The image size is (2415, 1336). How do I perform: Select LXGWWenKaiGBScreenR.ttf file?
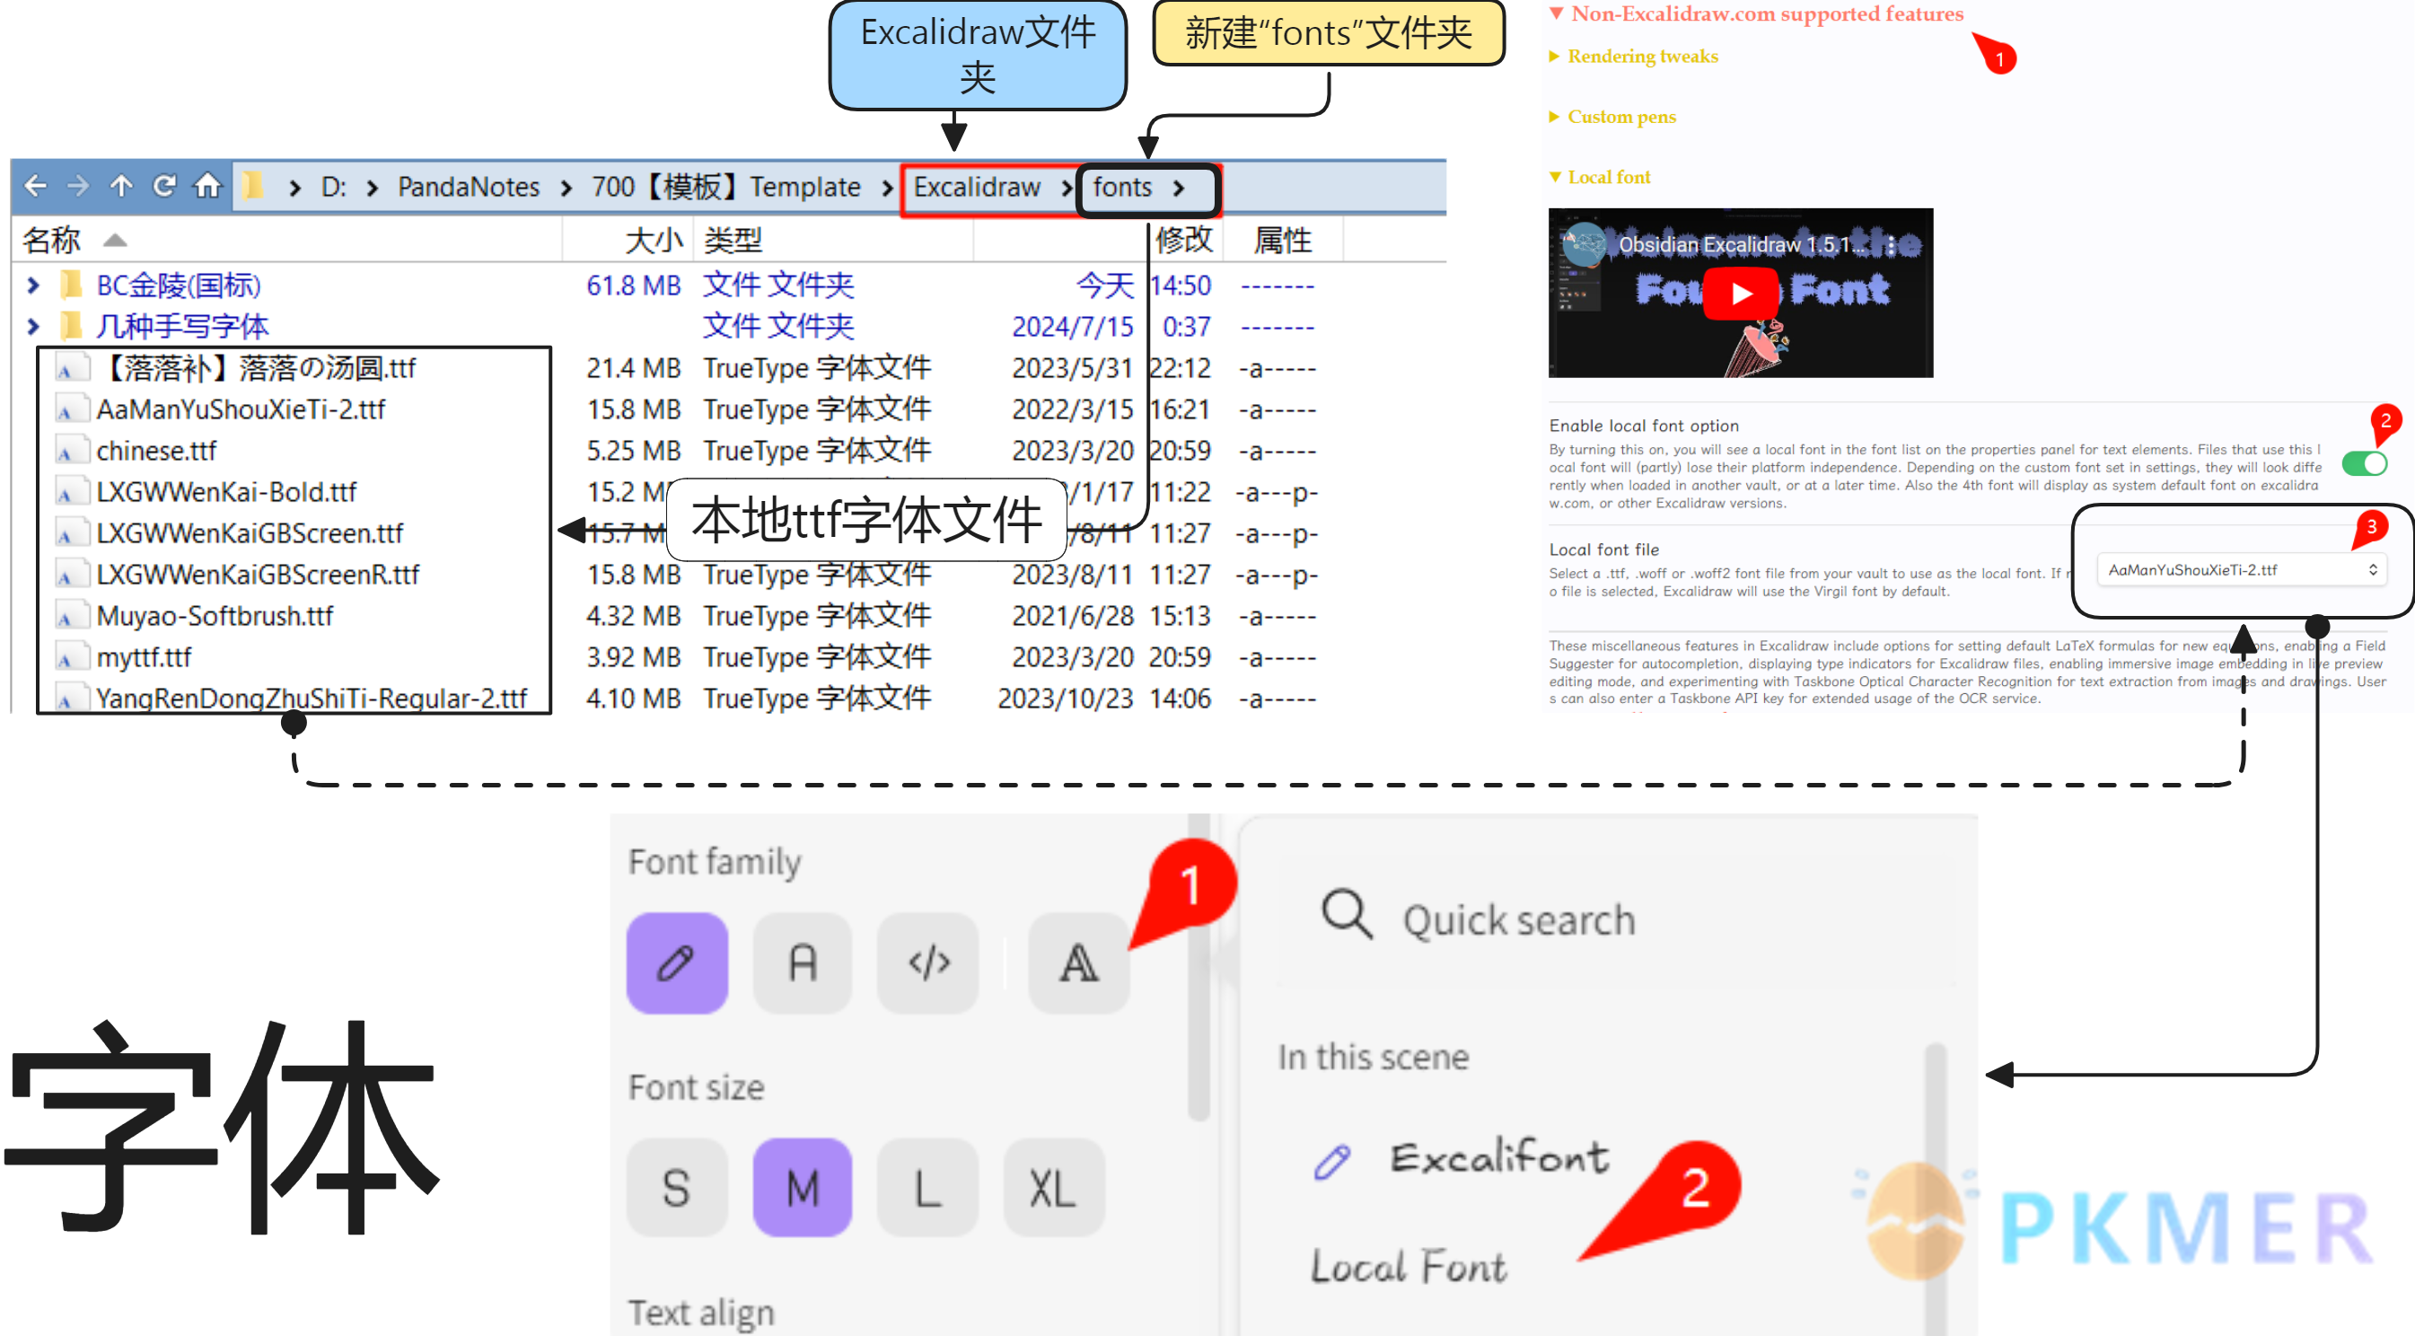tap(258, 575)
